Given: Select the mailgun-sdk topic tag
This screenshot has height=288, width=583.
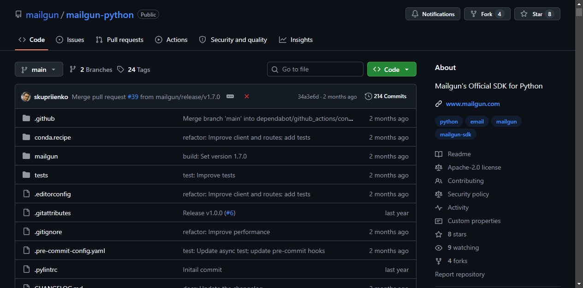Looking at the screenshot, I should [x=456, y=135].
